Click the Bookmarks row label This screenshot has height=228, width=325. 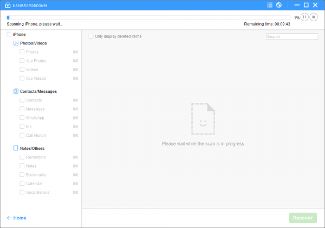pos(36,175)
